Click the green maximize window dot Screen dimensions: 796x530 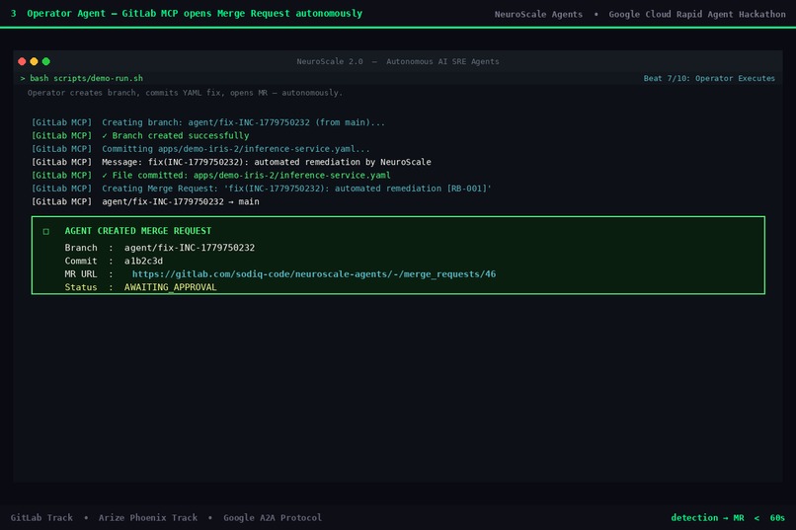coord(46,61)
